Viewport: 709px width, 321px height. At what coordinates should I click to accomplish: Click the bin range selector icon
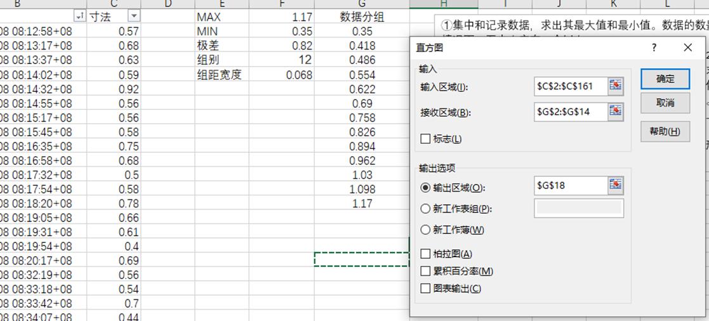(616, 111)
